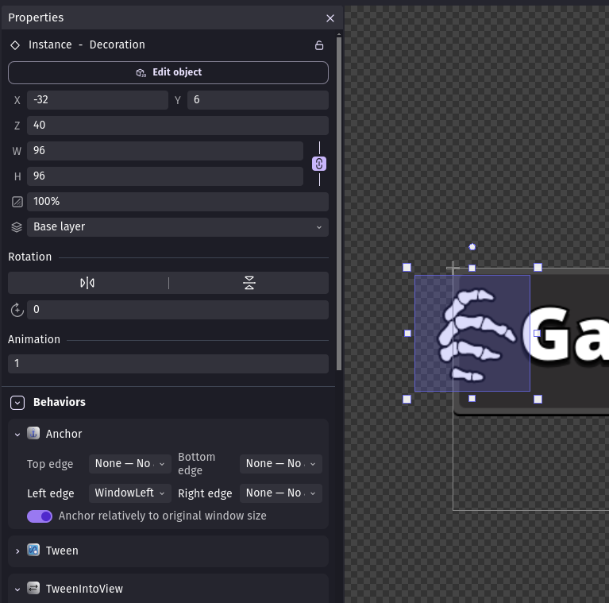Click the rotation angle icon
609x603 pixels.
17,310
